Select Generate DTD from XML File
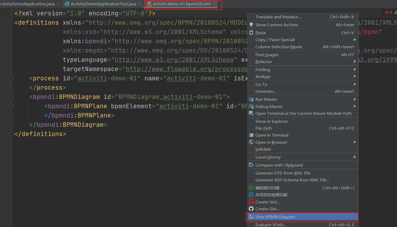397x227 pixels. (x=303, y=173)
